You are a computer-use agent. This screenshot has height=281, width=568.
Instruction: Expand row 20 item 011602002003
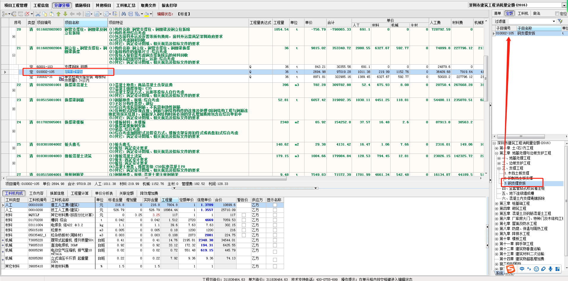(14, 36)
